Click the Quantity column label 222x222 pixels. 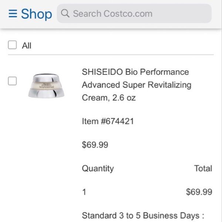click(98, 168)
